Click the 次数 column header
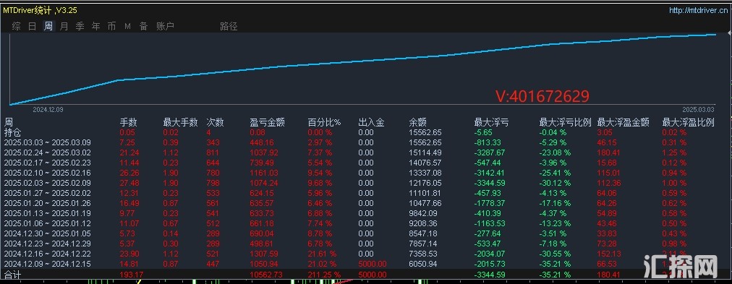Image resolution: width=732 pixels, height=284 pixels. point(216,123)
